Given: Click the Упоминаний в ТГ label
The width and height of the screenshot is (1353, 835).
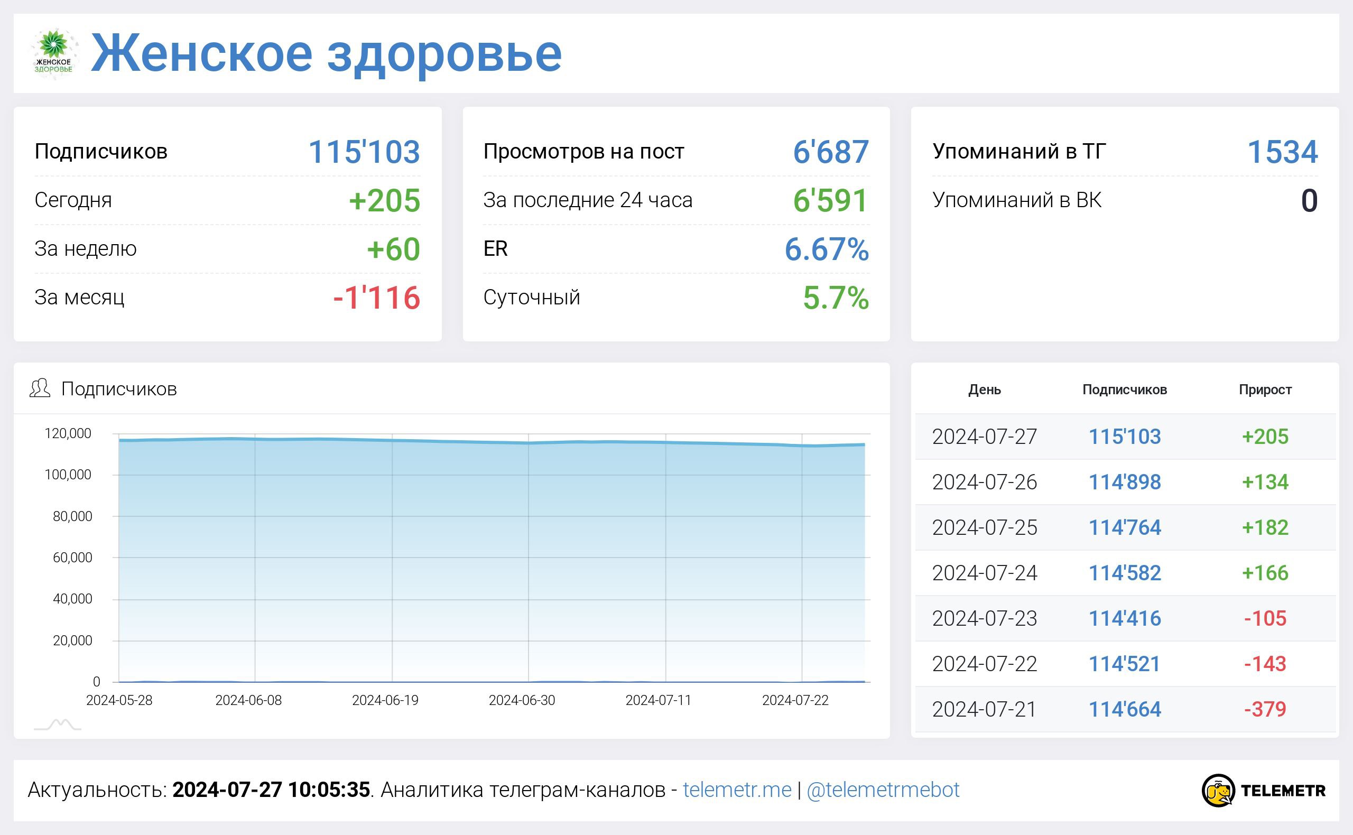Looking at the screenshot, I should tap(1019, 151).
